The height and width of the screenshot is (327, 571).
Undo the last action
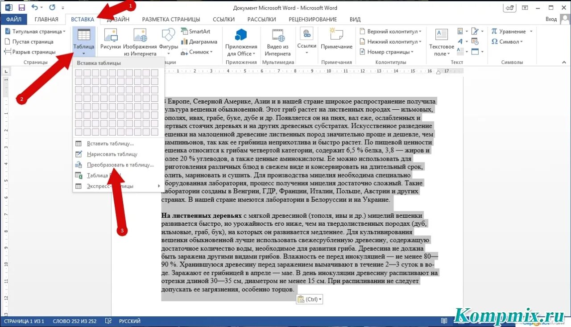coord(35,8)
